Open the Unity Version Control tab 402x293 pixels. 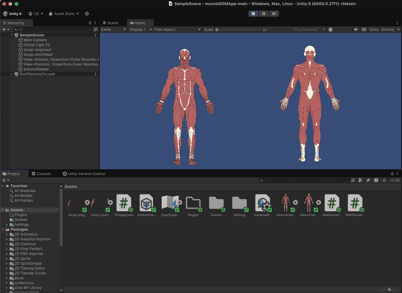click(x=84, y=174)
